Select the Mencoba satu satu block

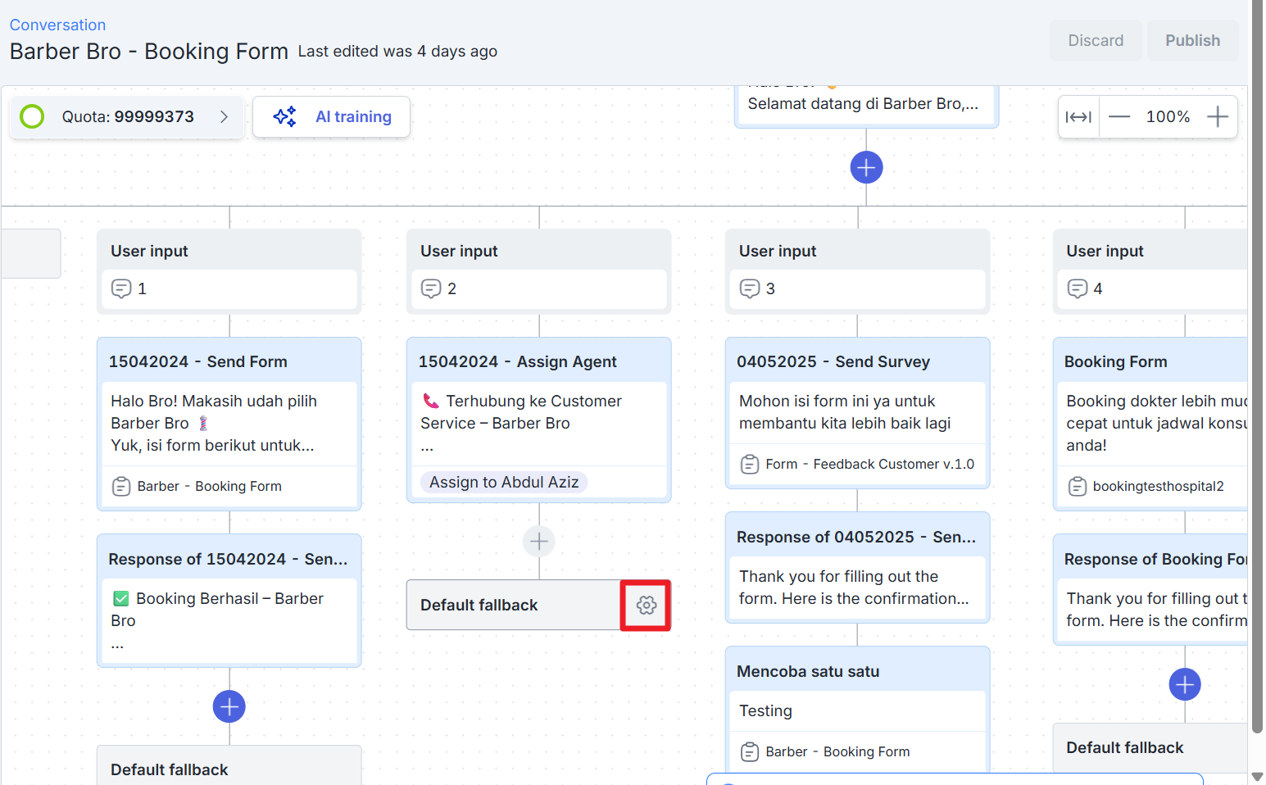click(x=857, y=671)
